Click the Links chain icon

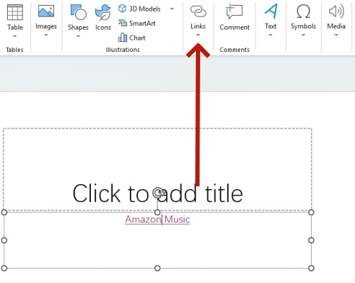point(198,11)
